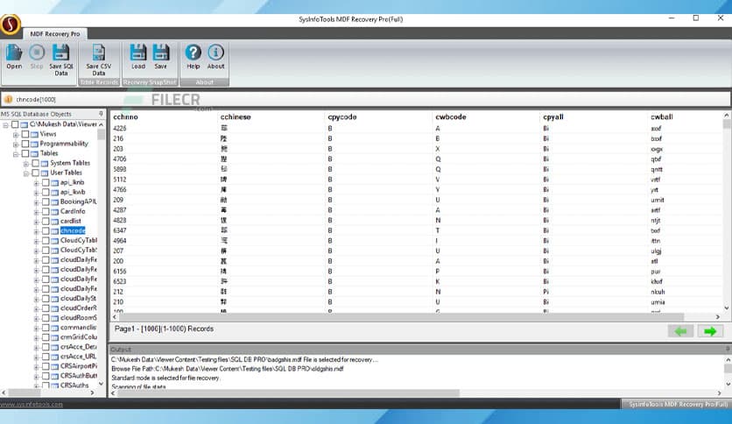The width and height of the screenshot is (732, 424).
Task: Select the BookingAPIL table in the tree
Action: pyautogui.click(x=79, y=201)
